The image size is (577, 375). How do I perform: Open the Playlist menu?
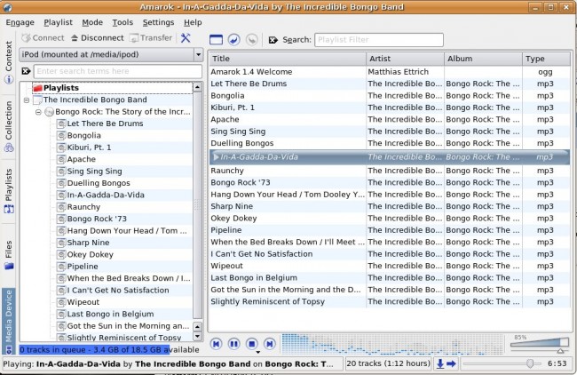tap(58, 21)
